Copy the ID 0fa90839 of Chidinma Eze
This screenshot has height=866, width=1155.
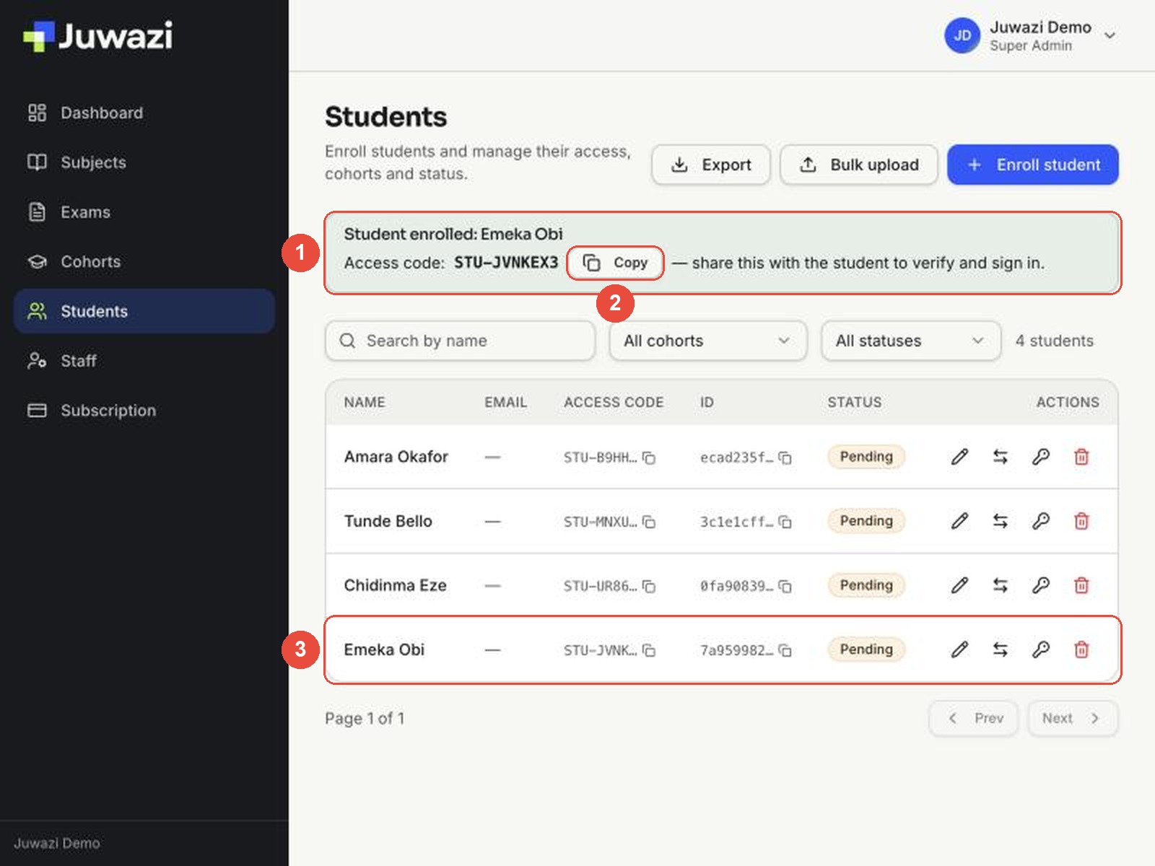point(785,586)
